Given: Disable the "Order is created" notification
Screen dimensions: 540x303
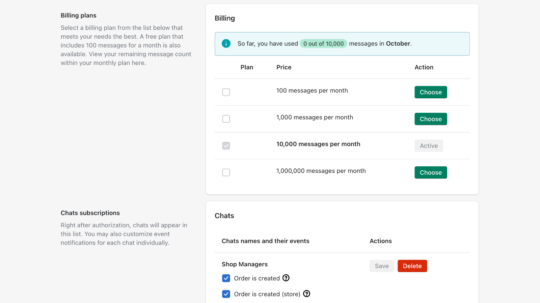Looking at the screenshot, I should coord(226,278).
